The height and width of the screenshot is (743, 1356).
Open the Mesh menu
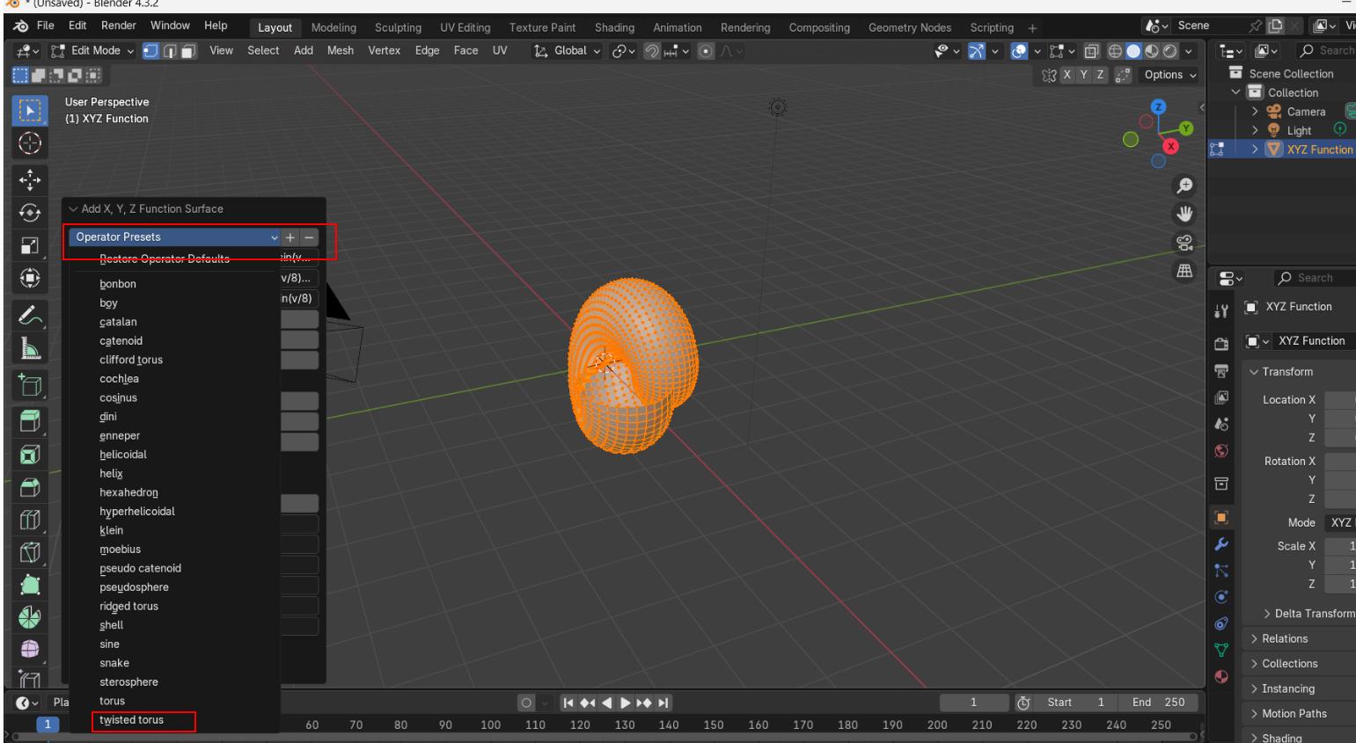point(341,51)
